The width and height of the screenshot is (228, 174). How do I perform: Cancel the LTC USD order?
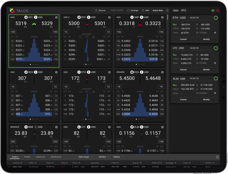pos(183,69)
